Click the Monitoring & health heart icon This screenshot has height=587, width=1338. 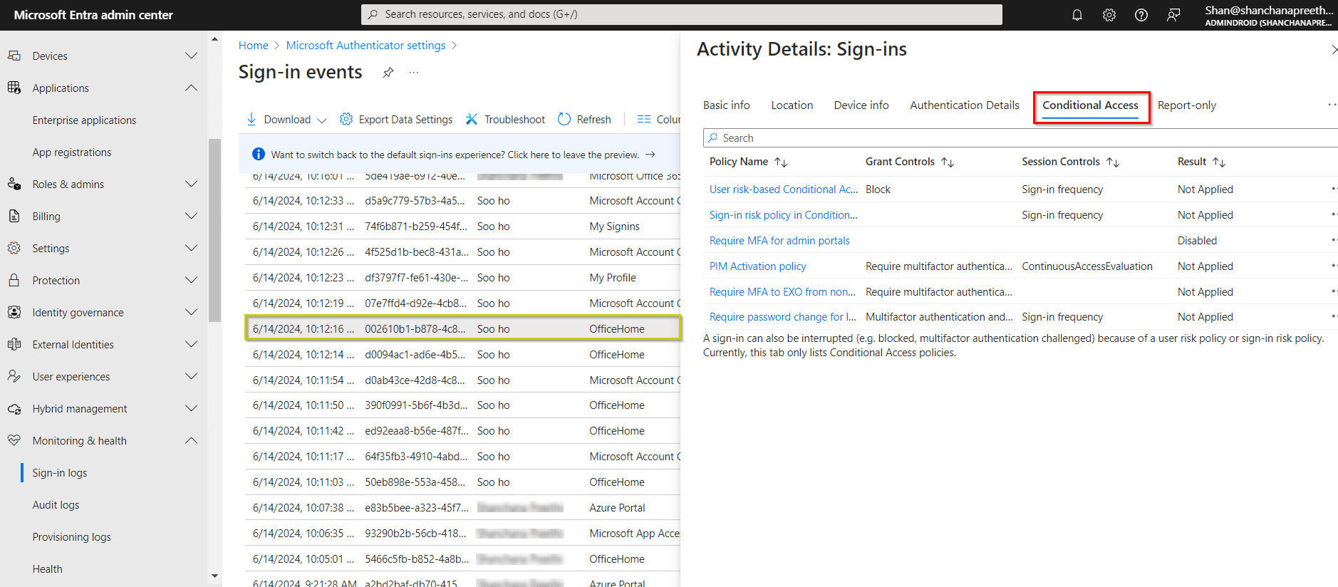click(x=14, y=440)
